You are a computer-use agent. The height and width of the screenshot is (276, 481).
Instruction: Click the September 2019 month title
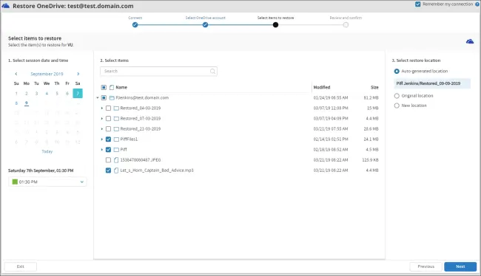47,74
